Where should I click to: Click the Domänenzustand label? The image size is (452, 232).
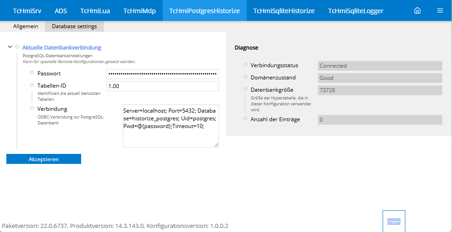(x=273, y=78)
